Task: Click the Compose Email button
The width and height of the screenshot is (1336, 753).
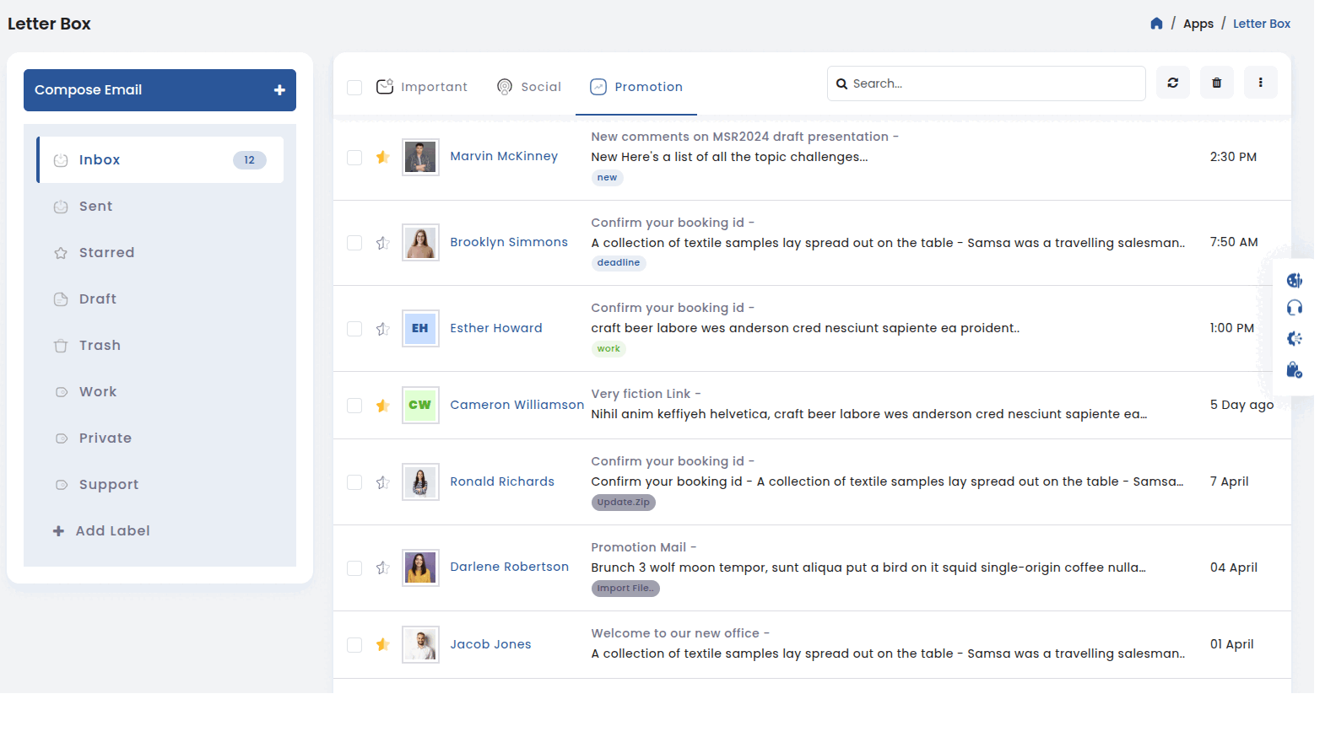Action: pos(160,90)
